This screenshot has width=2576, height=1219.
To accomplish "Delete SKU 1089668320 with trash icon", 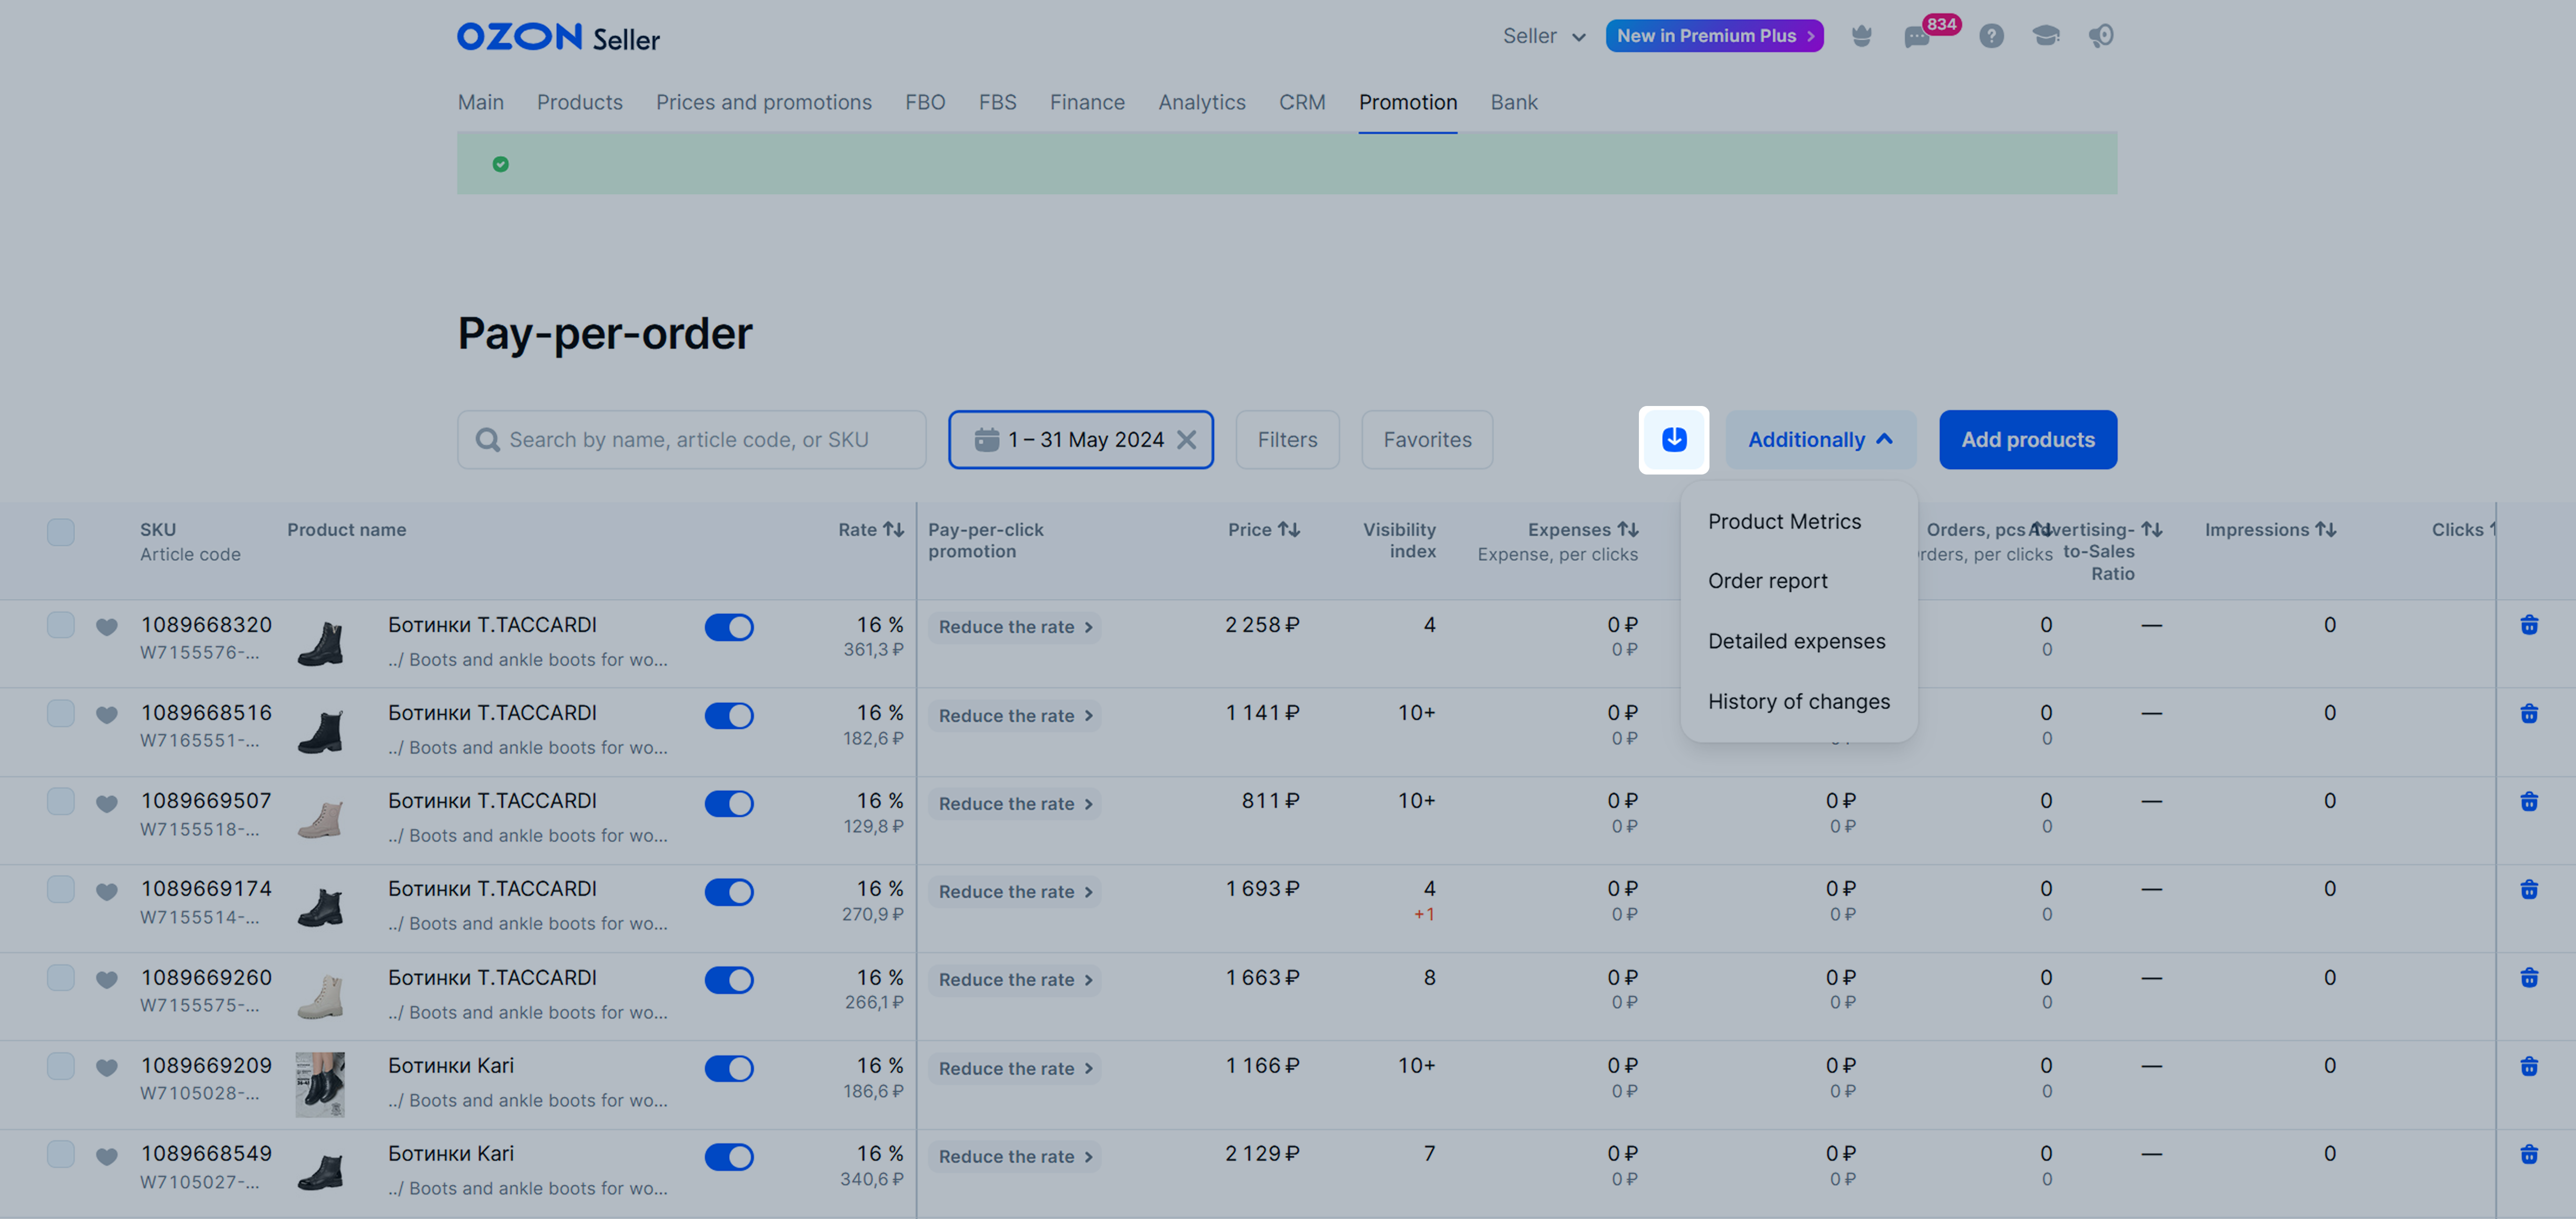I will (2529, 625).
